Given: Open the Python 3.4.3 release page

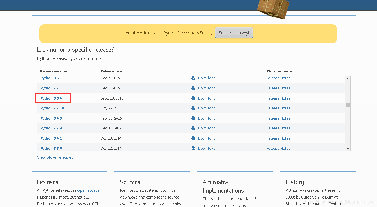Looking at the screenshot, I should tap(51, 118).
